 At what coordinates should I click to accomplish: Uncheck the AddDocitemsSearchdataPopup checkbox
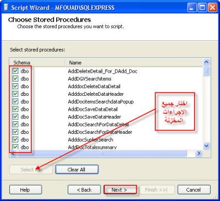[x=15, y=101]
